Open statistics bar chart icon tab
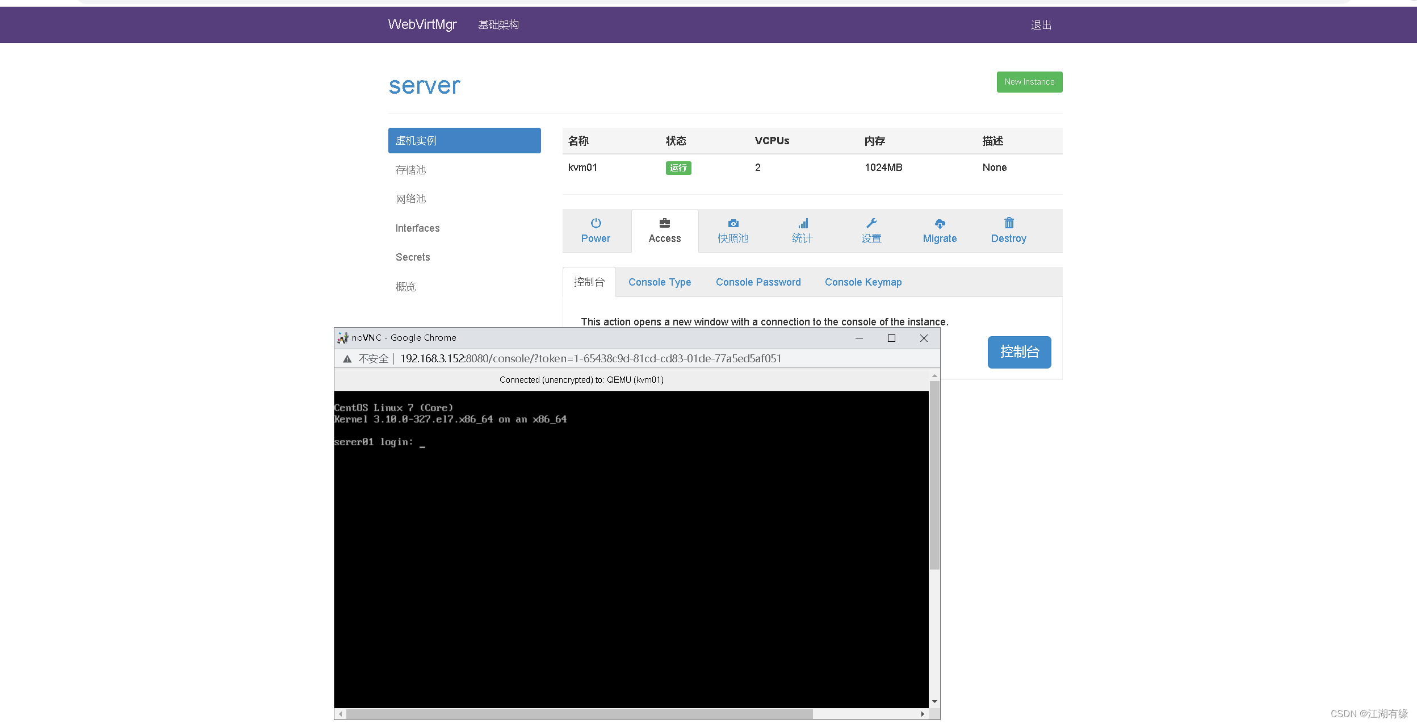Screen dimensions: 1417x724 coord(802,223)
